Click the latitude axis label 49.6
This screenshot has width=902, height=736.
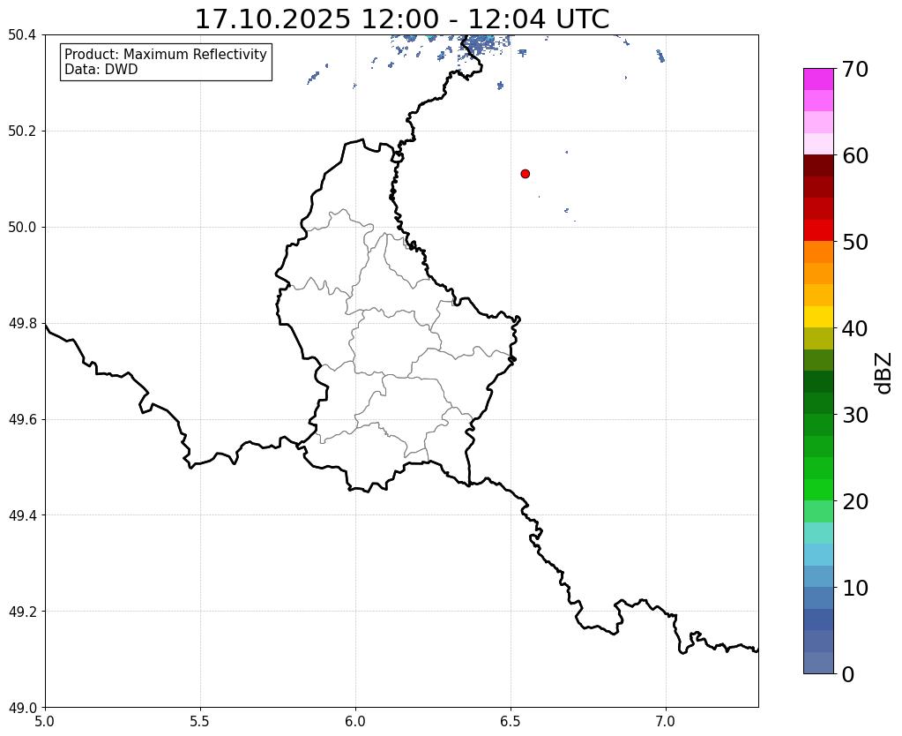coord(22,420)
